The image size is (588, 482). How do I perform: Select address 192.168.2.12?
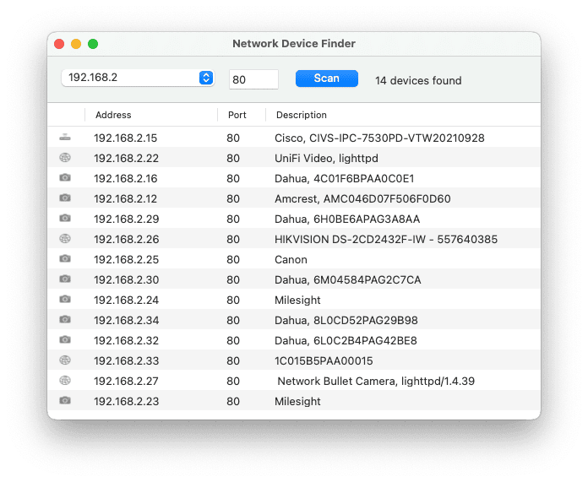point(125,199)
